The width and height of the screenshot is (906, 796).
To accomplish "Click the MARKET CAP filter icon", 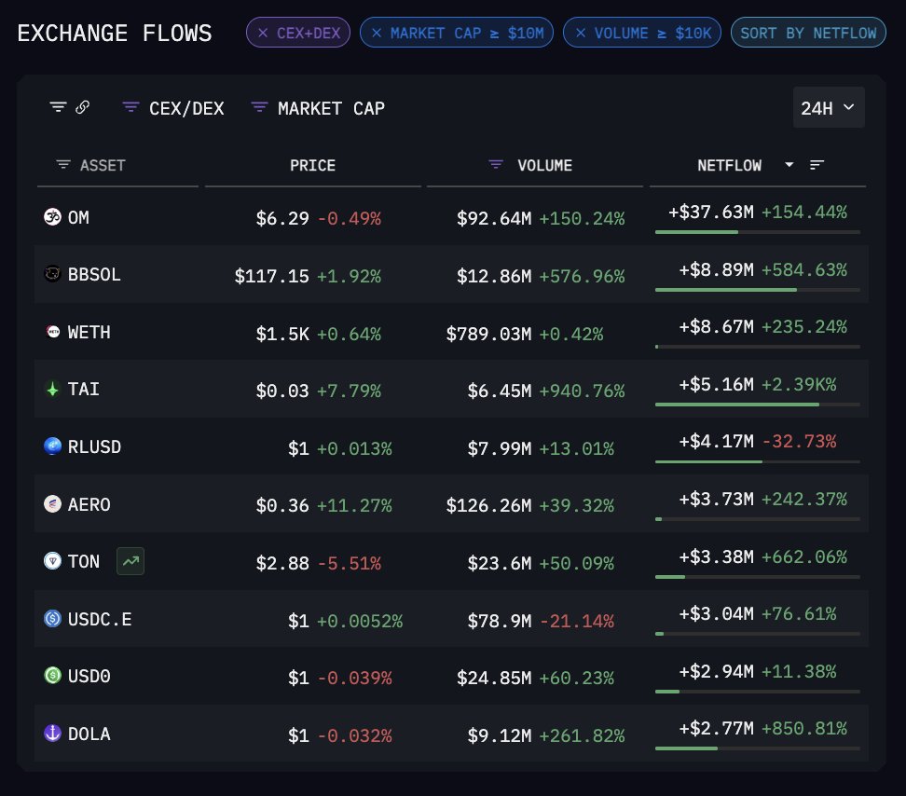I will [259, 106].
